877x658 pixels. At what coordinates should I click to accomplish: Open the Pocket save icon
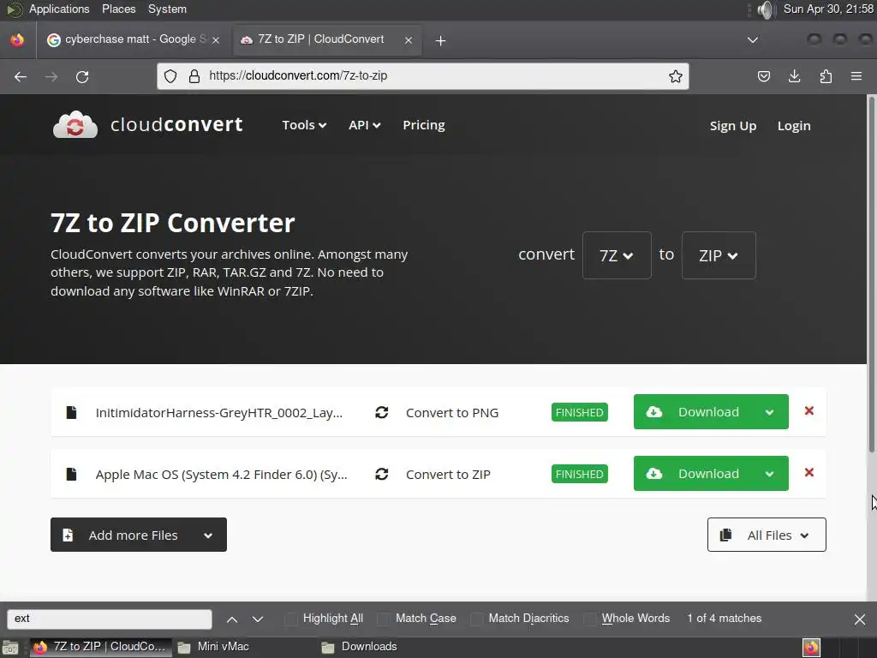click(763, 76)
